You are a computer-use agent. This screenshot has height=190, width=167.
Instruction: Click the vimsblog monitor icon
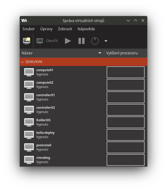coord(29,160)
